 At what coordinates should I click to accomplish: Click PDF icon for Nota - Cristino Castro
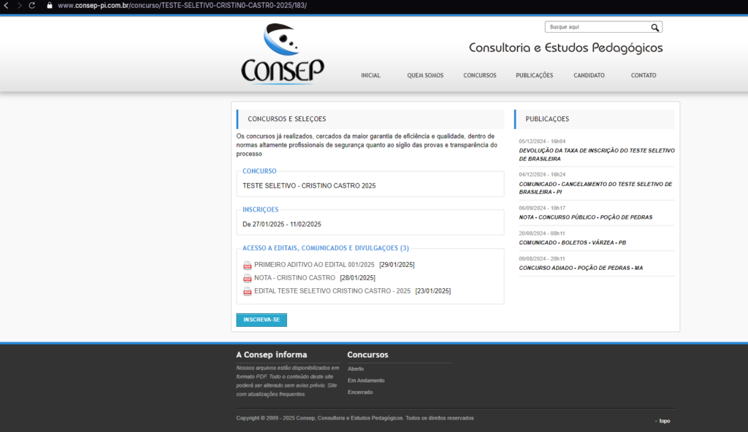247,278
